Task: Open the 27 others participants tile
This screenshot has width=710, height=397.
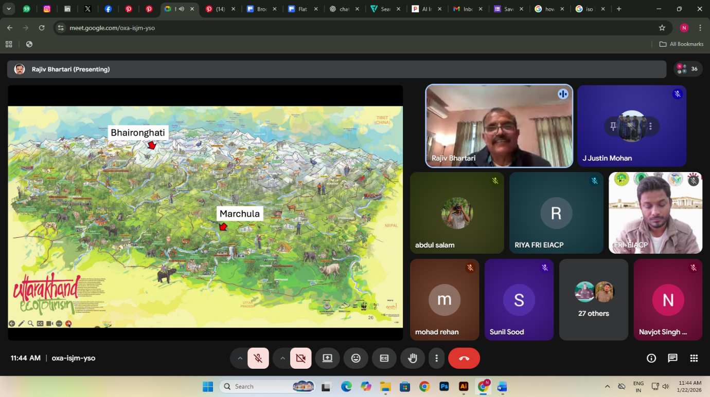Action: pyautogui.click(x=593, y=299)
